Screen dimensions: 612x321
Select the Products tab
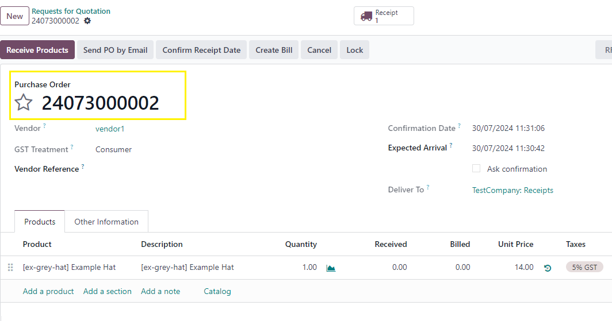(40, 222)
